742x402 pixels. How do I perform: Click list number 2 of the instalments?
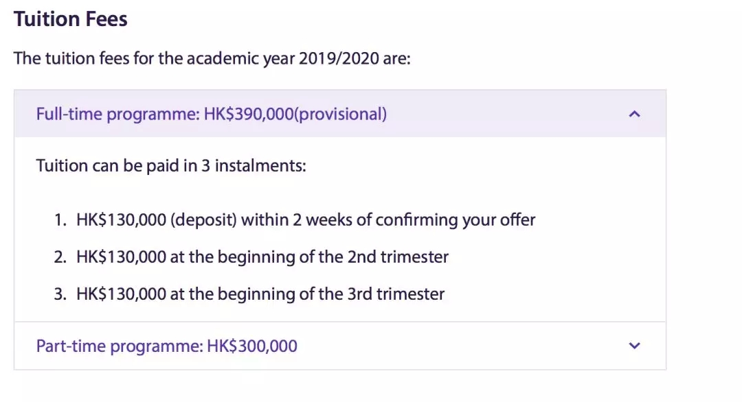pyautogui.click(x=60, y=257)
